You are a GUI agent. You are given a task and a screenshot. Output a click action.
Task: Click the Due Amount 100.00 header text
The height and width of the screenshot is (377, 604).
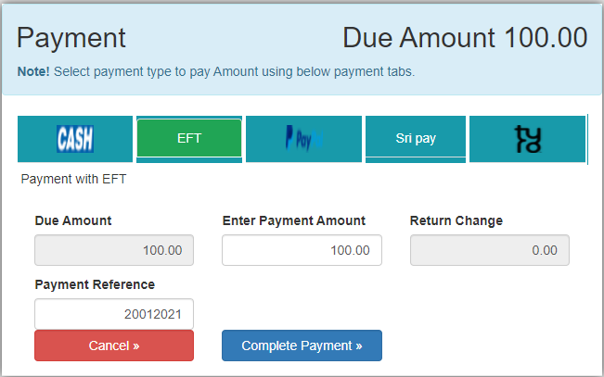click(465, 38)
